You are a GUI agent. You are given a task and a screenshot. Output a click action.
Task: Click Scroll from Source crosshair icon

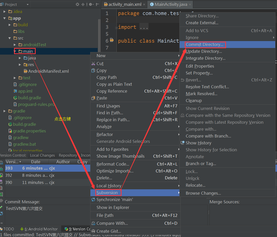(77, 5)
